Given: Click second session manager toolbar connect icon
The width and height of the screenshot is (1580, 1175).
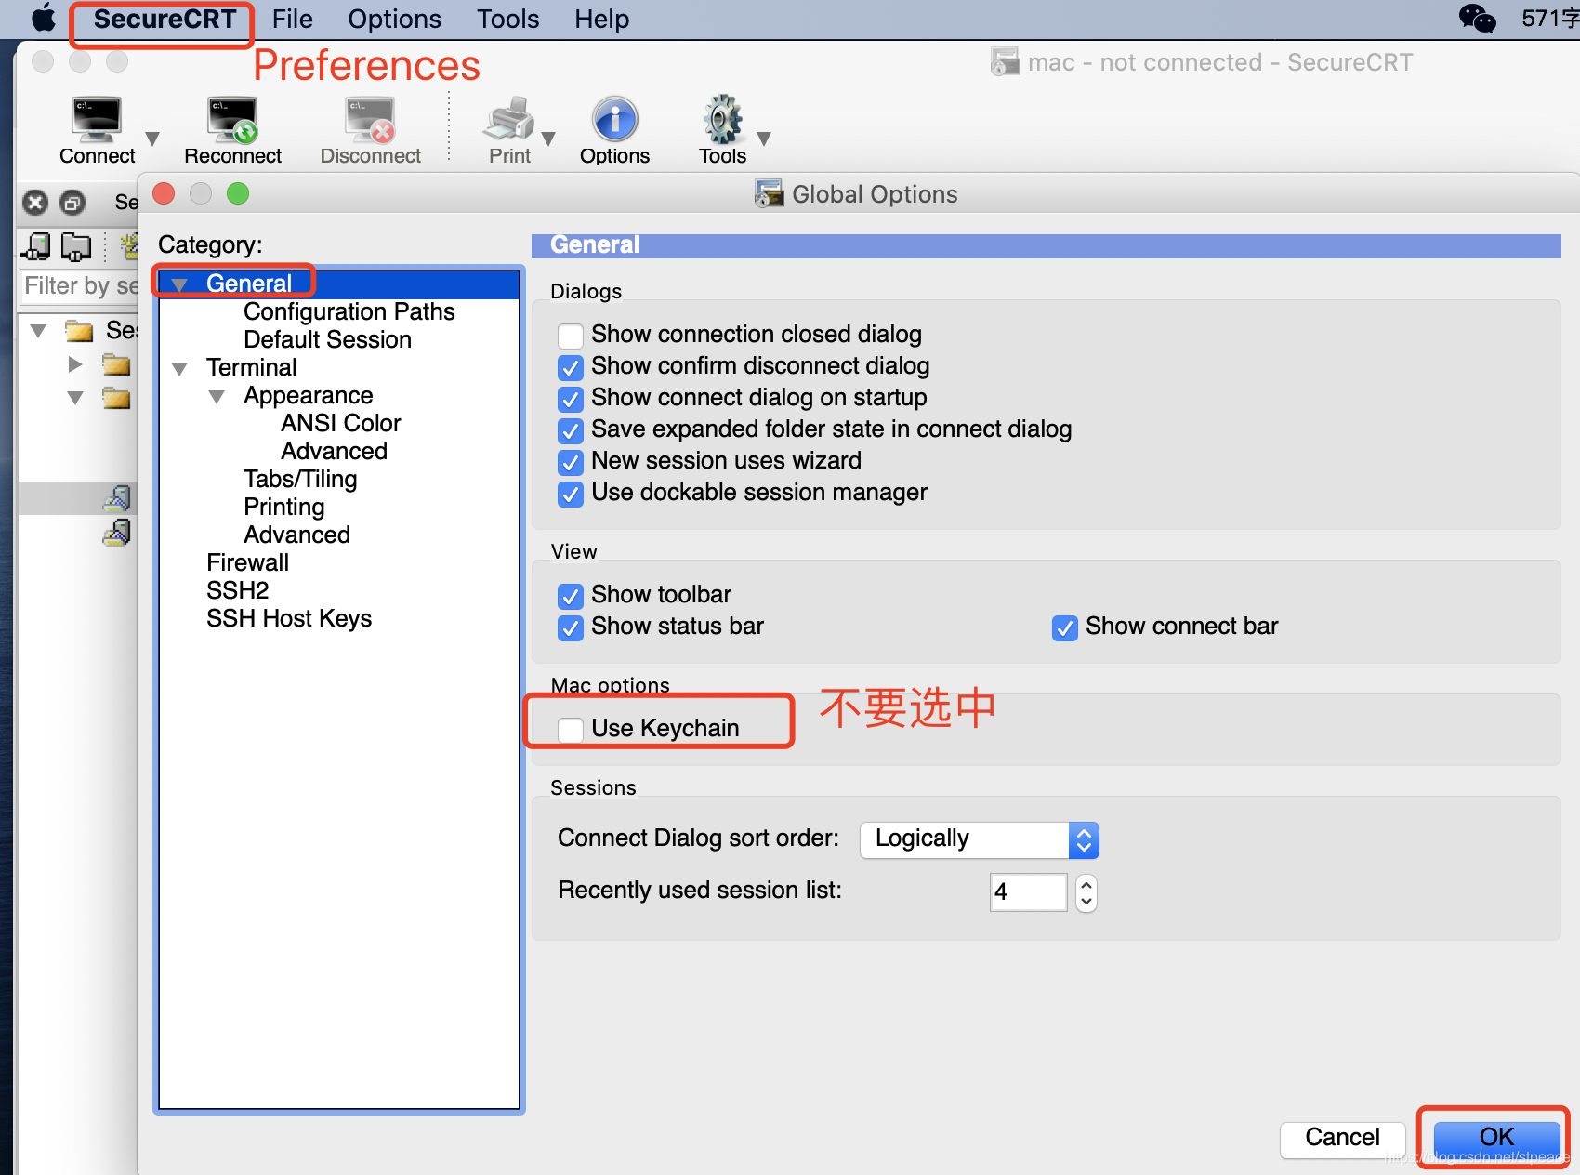Looking at the screenshot, I should [76, 246].
